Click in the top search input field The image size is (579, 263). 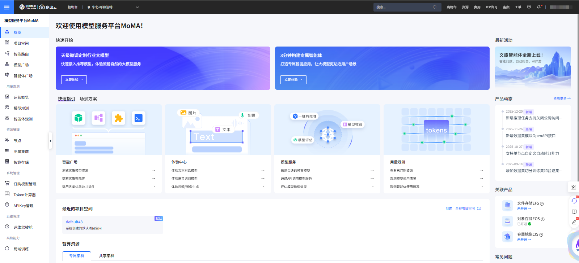403,7
